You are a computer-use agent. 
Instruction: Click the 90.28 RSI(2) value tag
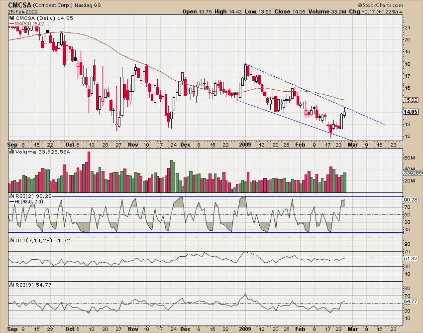pyautogui.click(x=411, y=200)
